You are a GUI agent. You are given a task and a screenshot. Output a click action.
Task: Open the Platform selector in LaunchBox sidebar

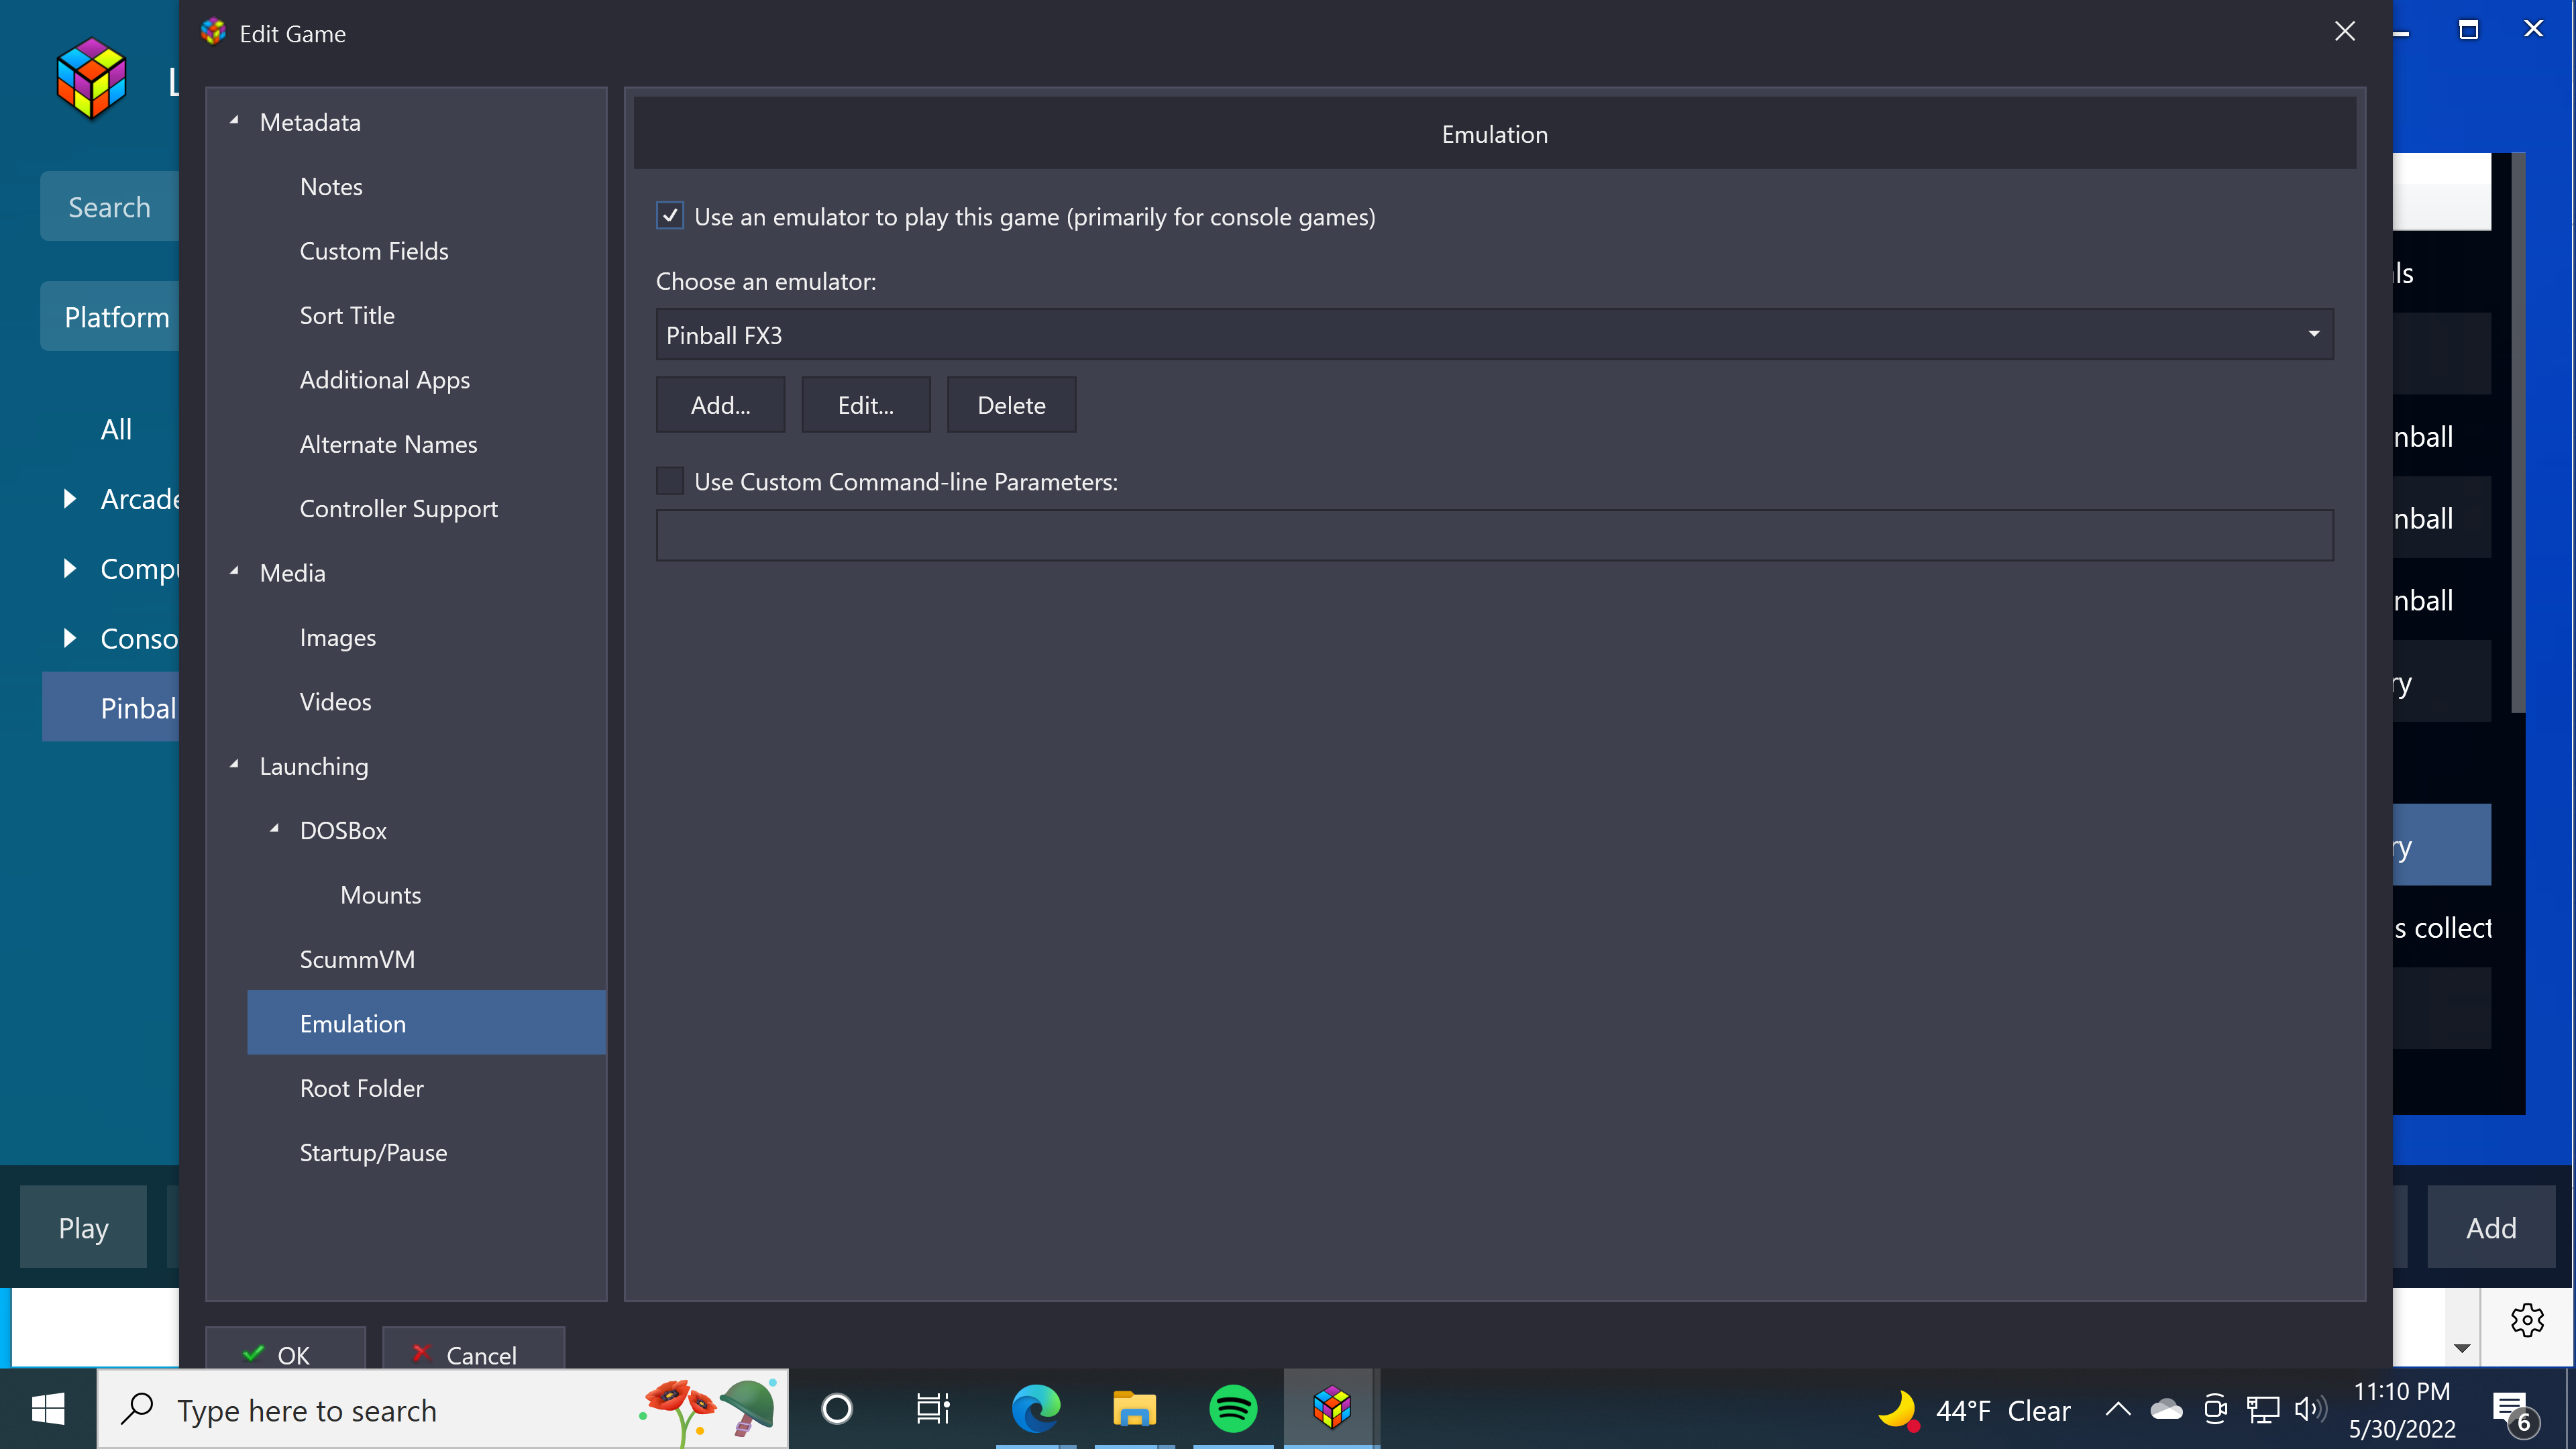[110, 316]
